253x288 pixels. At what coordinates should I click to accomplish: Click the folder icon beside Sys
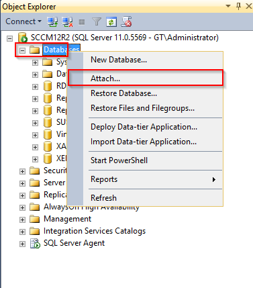point(48,62)
